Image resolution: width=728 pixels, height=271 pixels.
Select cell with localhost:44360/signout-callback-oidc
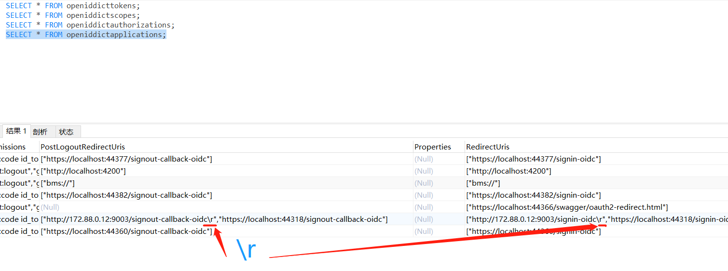point(226,231)
